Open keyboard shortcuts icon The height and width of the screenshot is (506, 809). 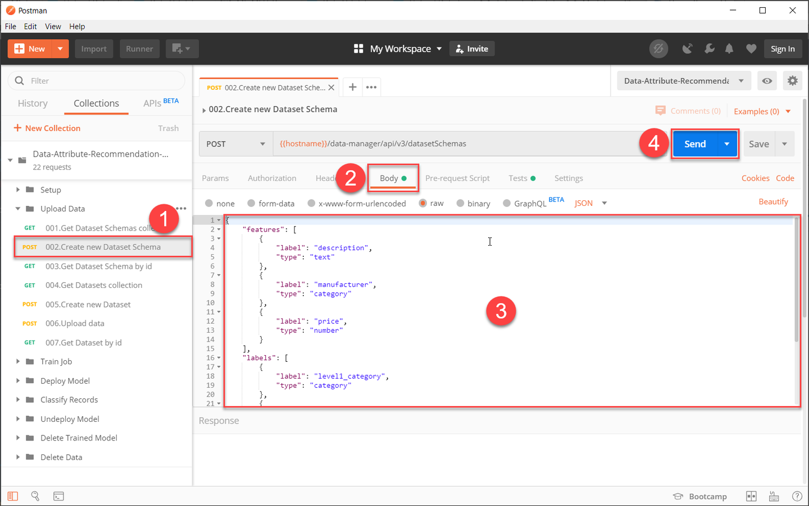[774, 496]
